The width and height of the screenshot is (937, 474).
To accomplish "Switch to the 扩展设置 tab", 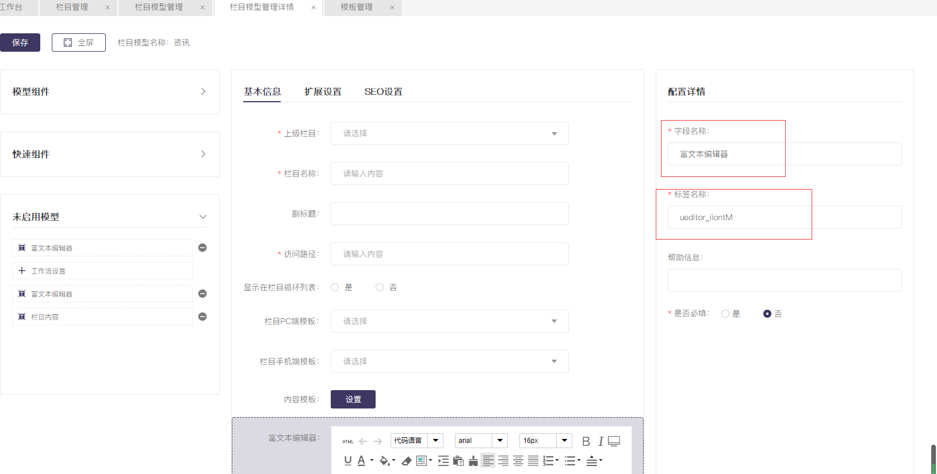I will [323, 92].
